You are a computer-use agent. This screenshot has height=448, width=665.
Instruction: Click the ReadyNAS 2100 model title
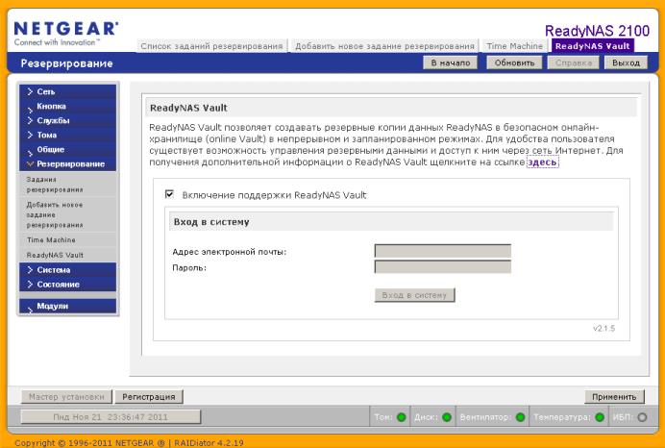(x=597, y=31)
